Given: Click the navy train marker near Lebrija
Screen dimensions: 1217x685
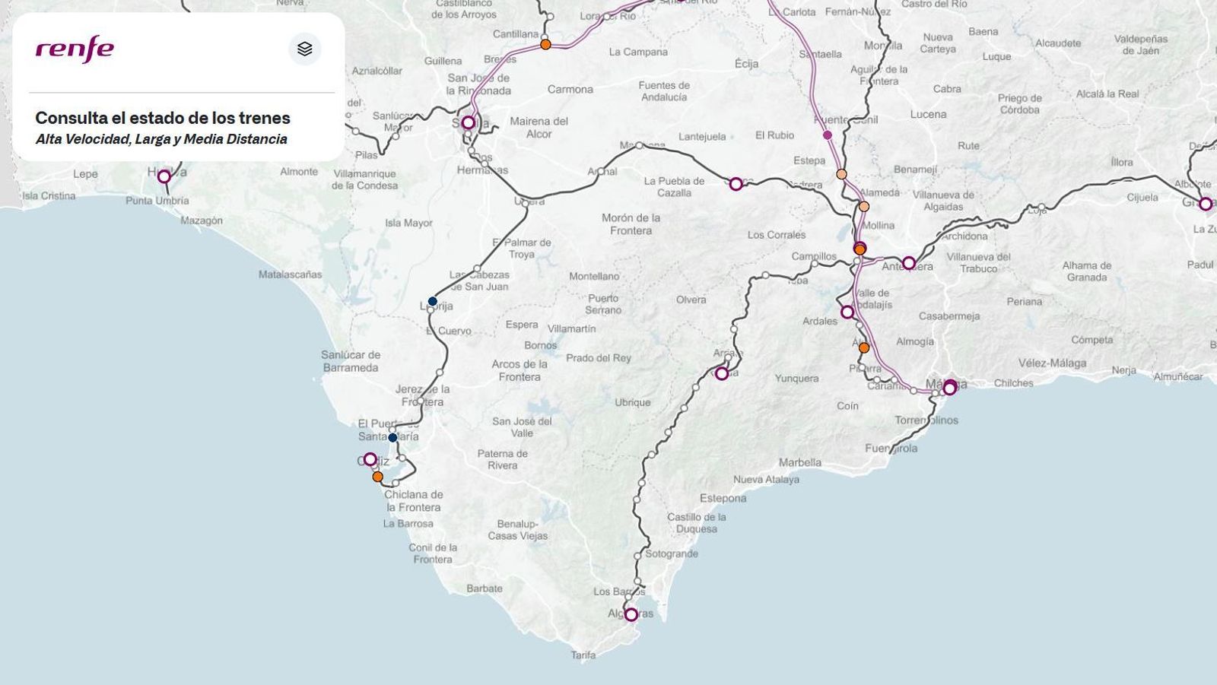Looking at the screenshot, I should 432,300.
